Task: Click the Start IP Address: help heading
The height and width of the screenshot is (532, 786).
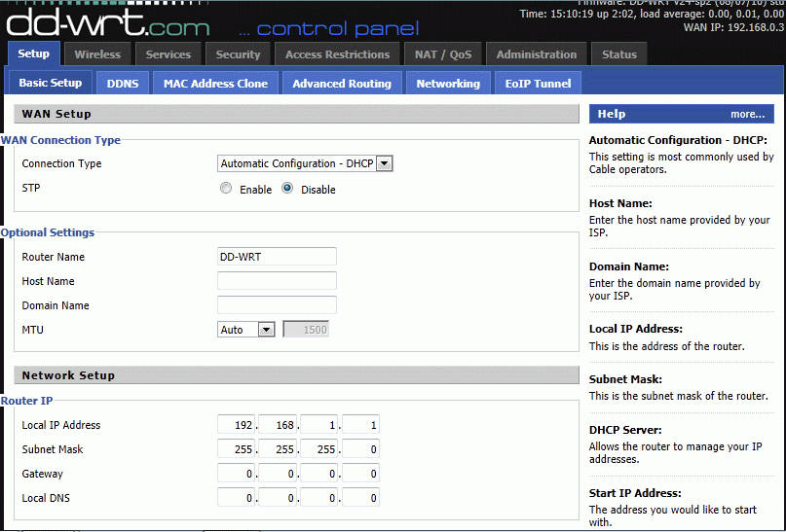Action: pyautogui.click(x=635, y=493)
